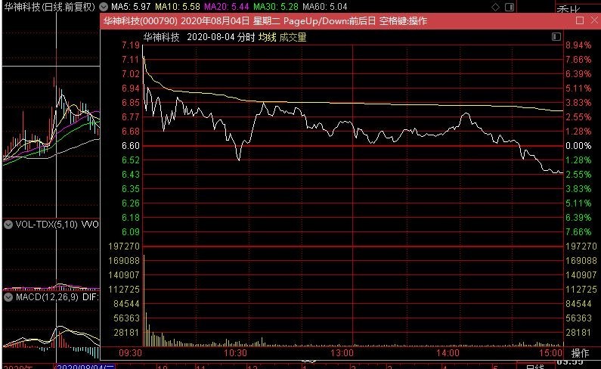Click the left 28181 volume axis label
Screen dimensions: 601x369
click(126, 332)
